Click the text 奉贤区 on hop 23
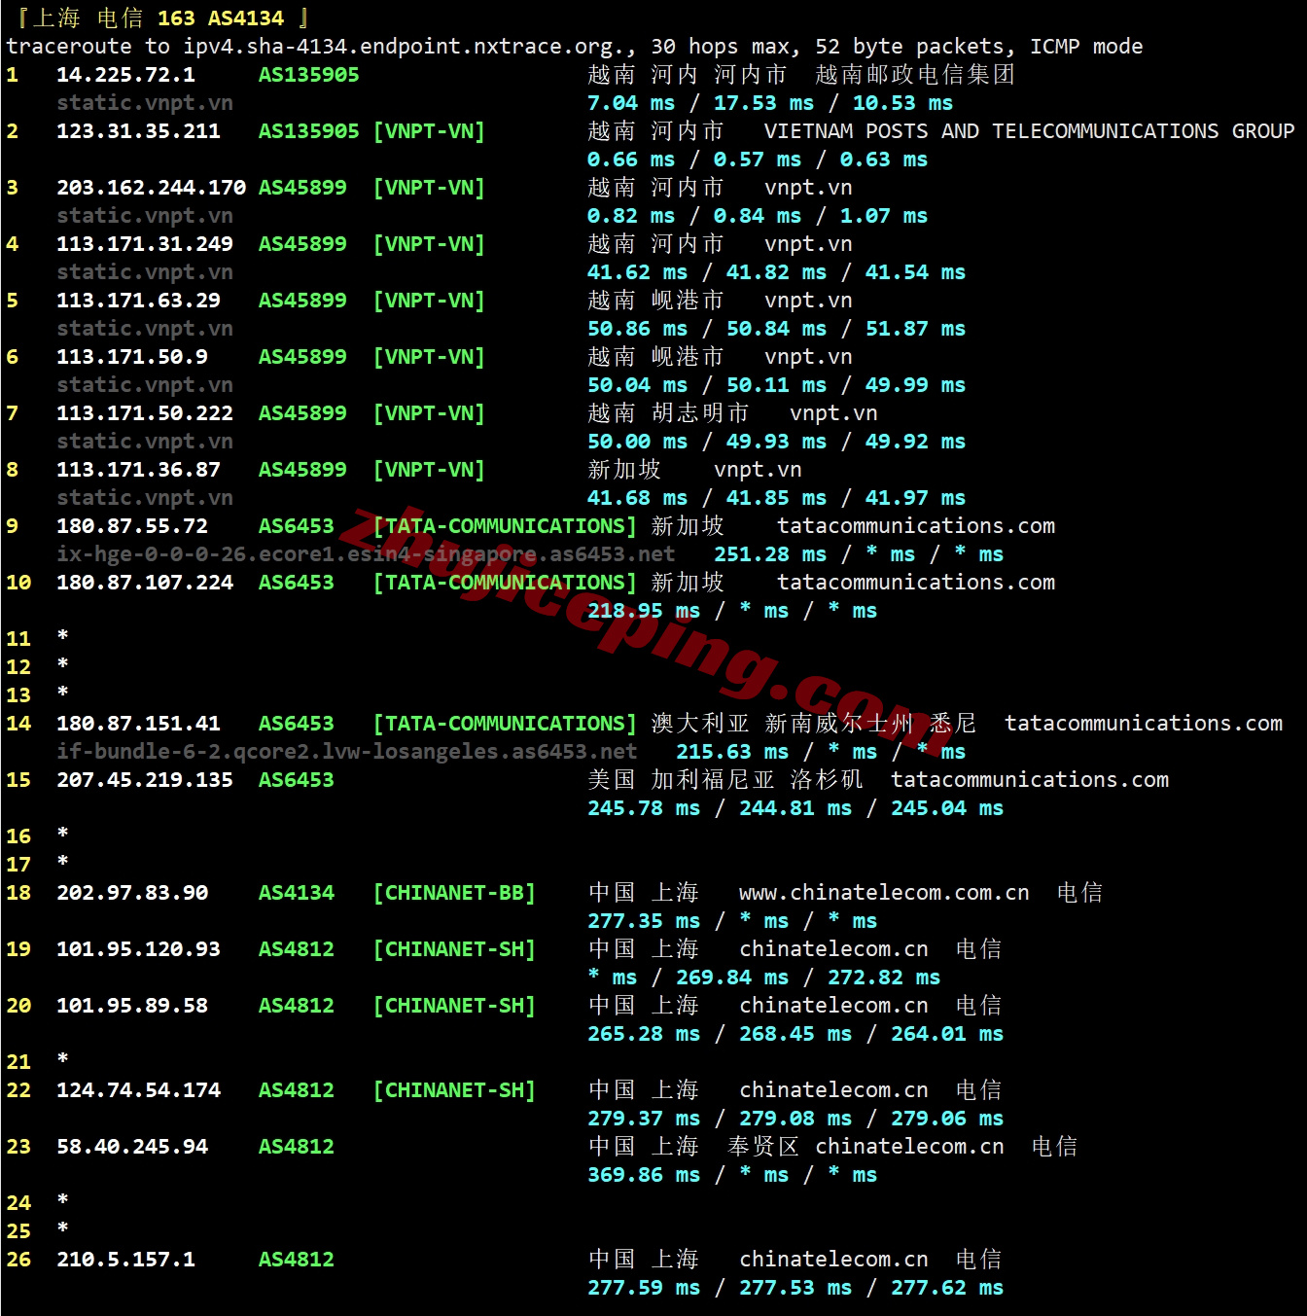The height and width of the screenshot is (1316, 1307). point(763,1147)
